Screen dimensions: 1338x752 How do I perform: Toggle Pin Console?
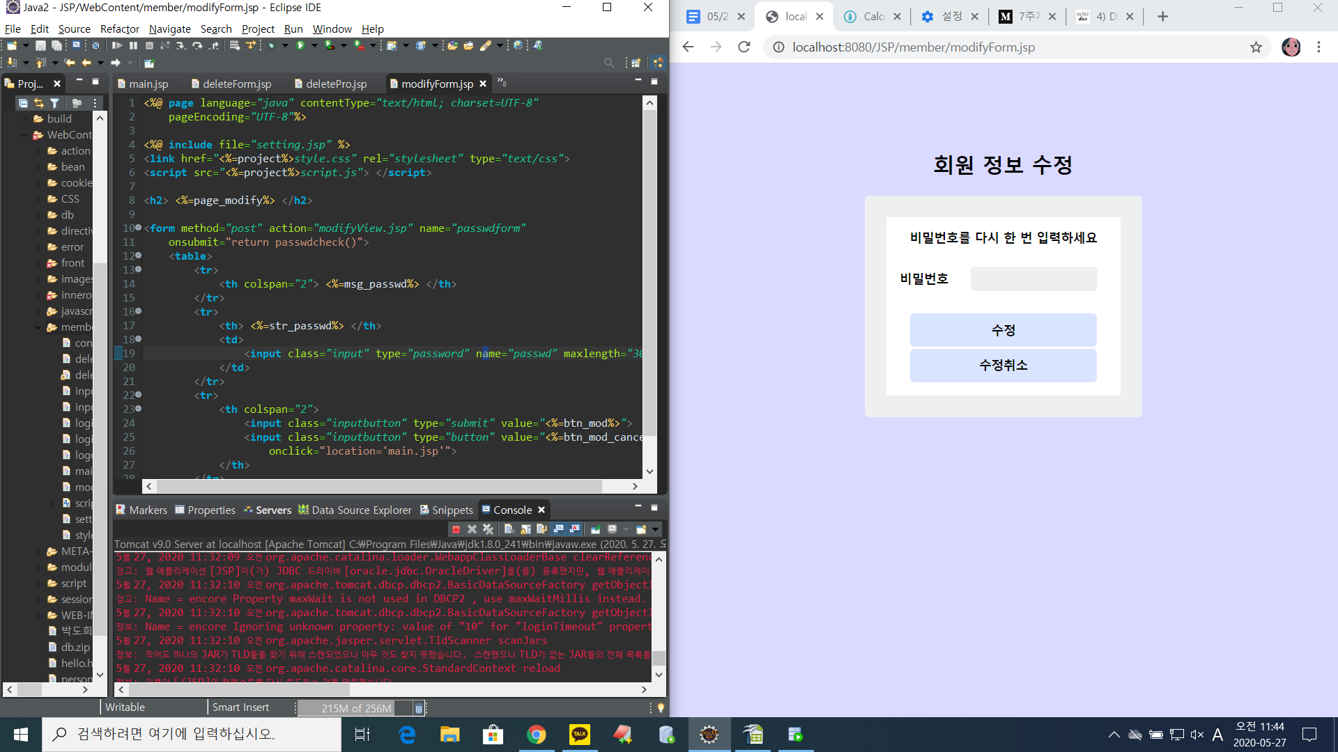[x=596, y=529]
